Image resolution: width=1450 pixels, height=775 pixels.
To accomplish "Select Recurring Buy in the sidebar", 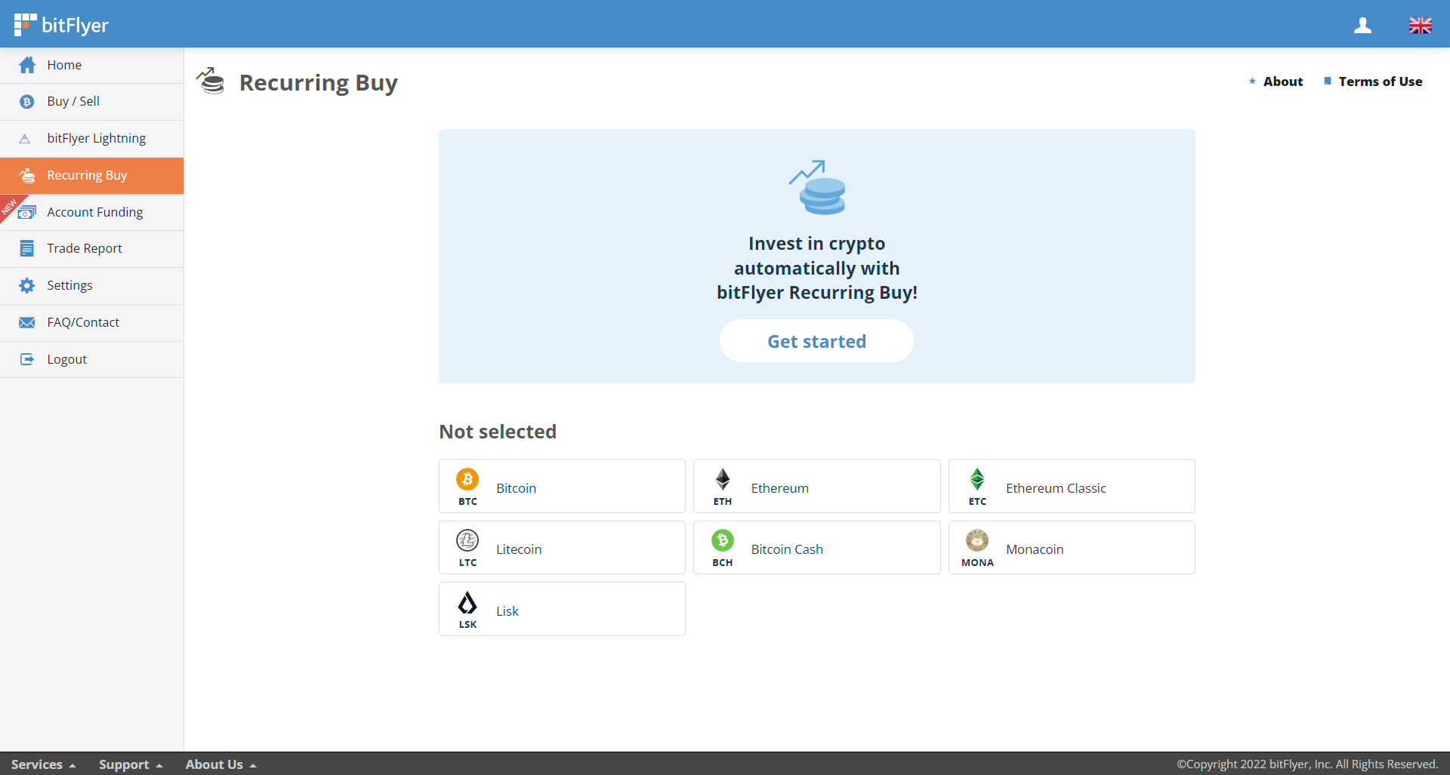I will coord(92,176).
